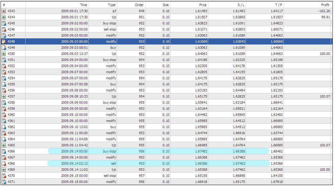
Task: Click price 1.61069 in highlighted row 4348
Action: point(201,41)
